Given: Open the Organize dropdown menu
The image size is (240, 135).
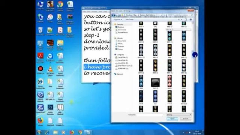Looking at the screenshot, I should point(118,19).
